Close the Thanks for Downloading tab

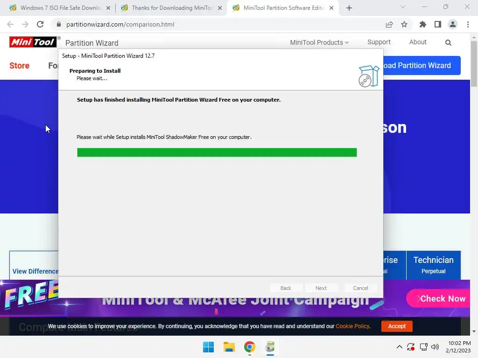tap(220, 8)
